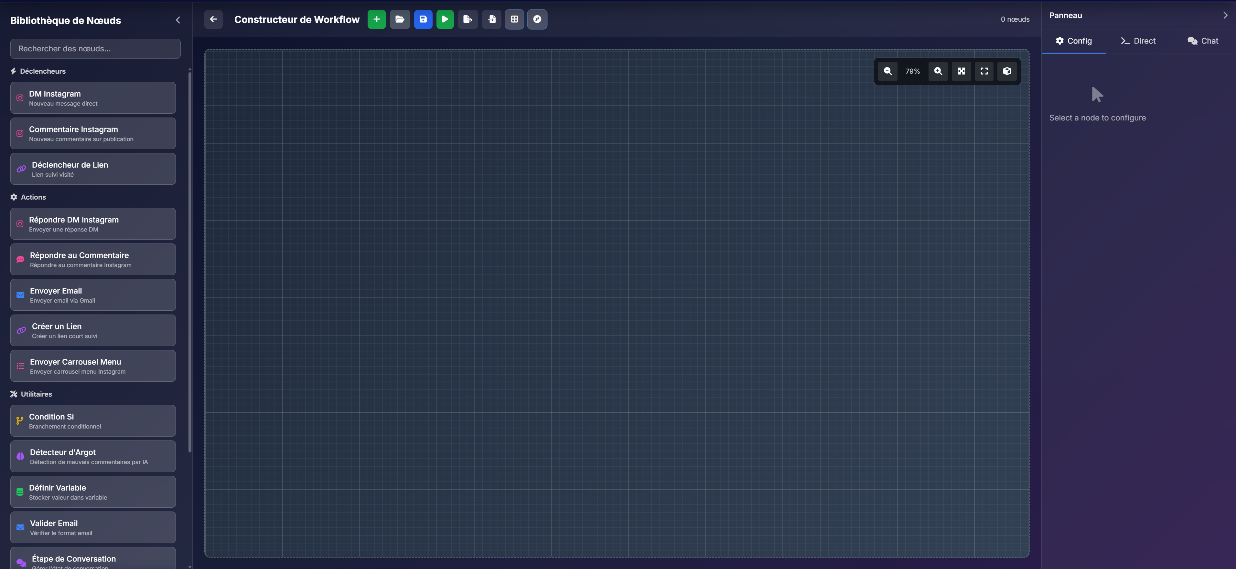Zoom out on the canvas
The height and width of the screenshot is (569, 1236).
pyautogui.click(x=888, y=71)
